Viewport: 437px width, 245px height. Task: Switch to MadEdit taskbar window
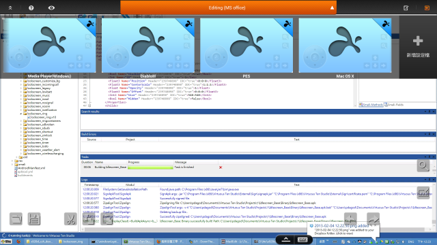pos(236,242)
